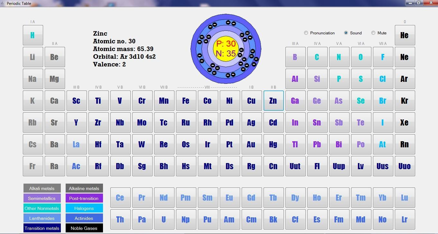This screenshot has width=438, height=234.
Task: Select the Tungsten (W) element
Action: click(142, 144)
